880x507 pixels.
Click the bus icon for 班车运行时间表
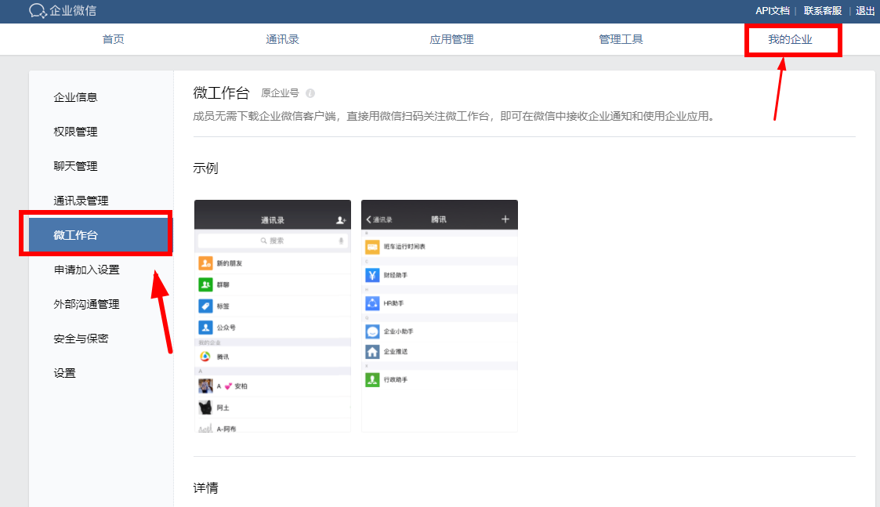(x=372, y=247)
